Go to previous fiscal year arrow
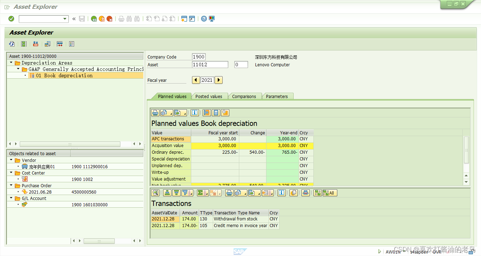Image resolution: width=481 pixels, height=256 pixels. click(196, 80)
